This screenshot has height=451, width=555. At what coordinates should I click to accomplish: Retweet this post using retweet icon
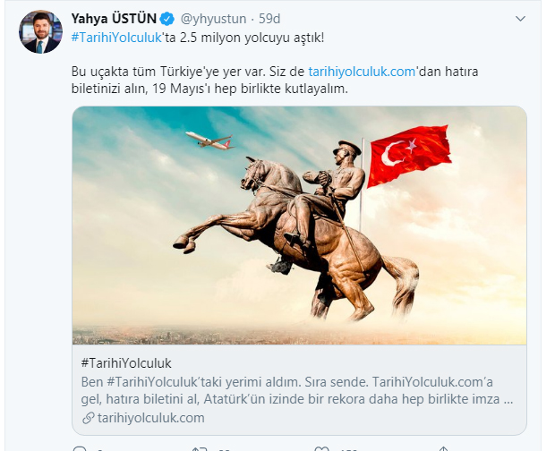pos(200,448)
